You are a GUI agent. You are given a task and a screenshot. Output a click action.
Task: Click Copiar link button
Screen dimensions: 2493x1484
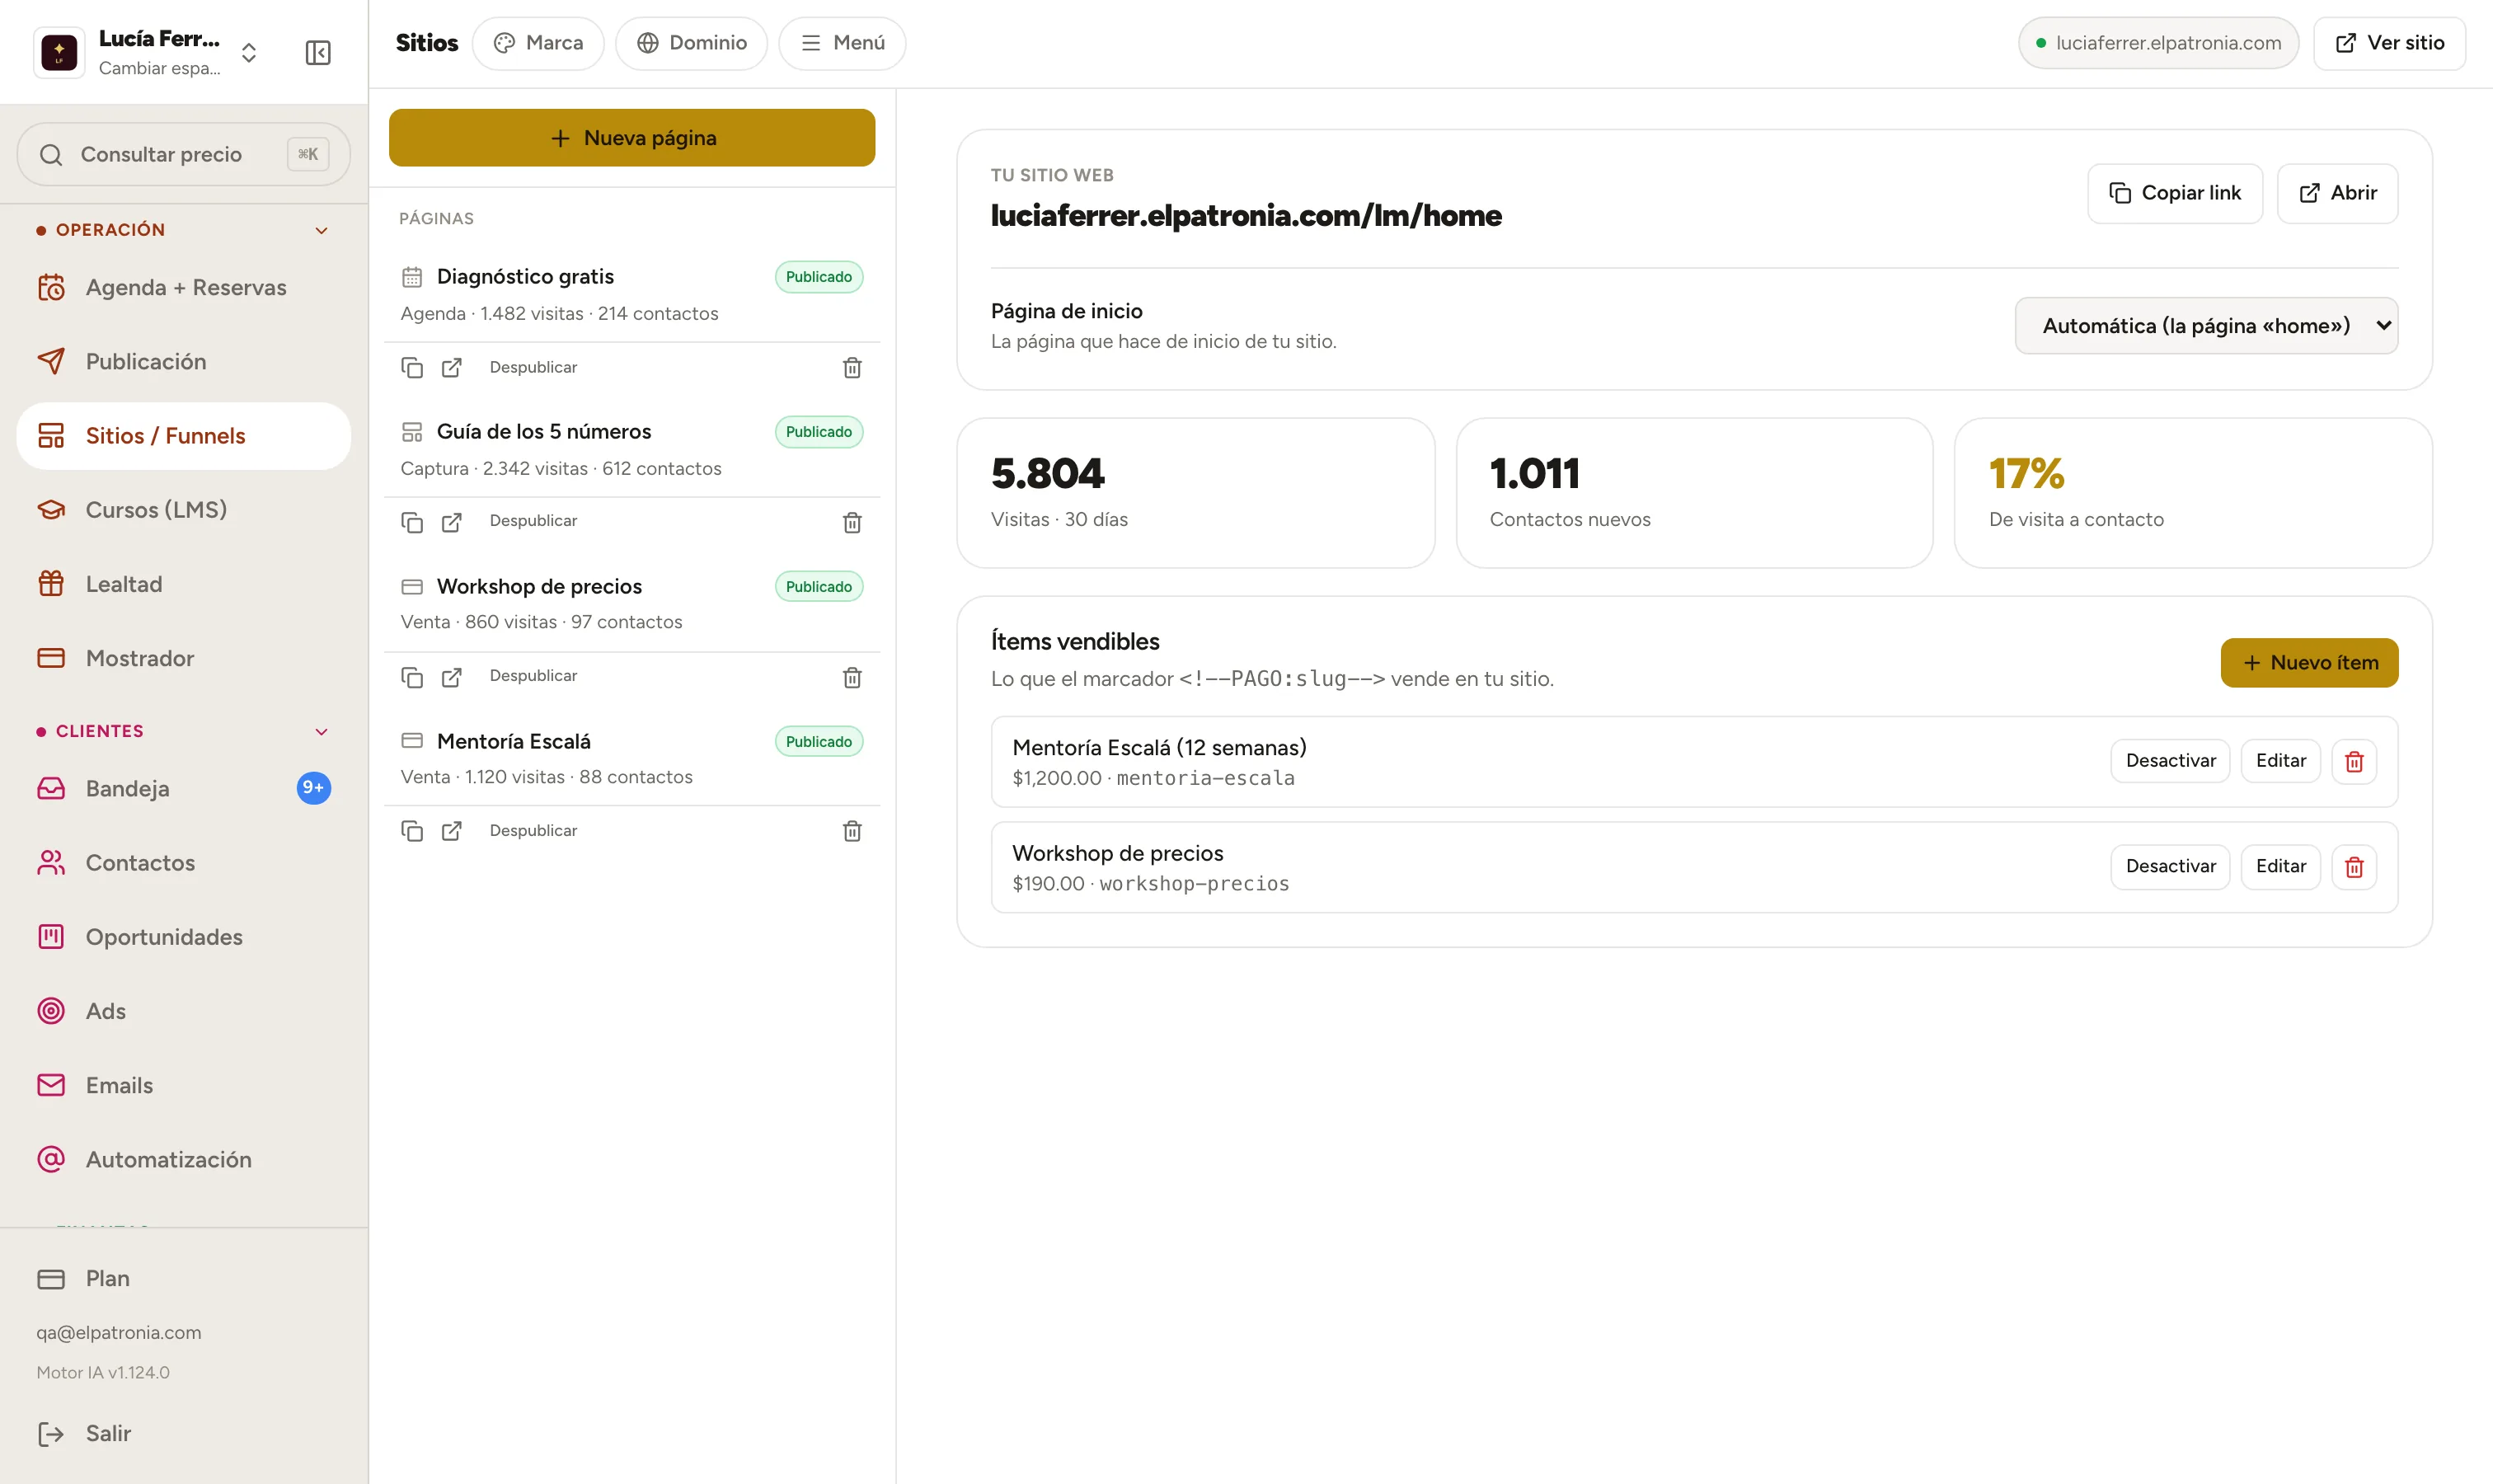pyautogui.click(x=2175, y=193)
